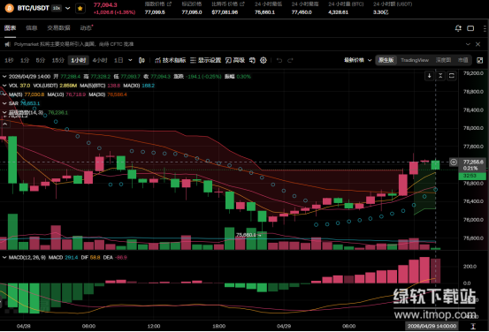489x332 pixels.
Task: Select the 1秒 timeframe
Action: [9, 60]
